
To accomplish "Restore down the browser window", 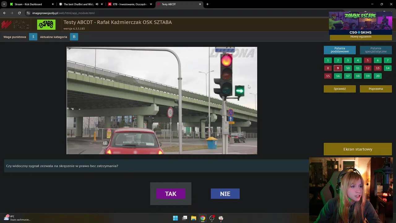I will click(381, 4).
